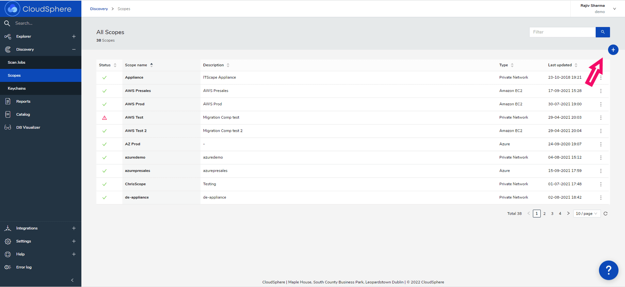625x287 pixels.
Task: Expand the Integrations menu with the plus sign
Action: tap(74, 228)
